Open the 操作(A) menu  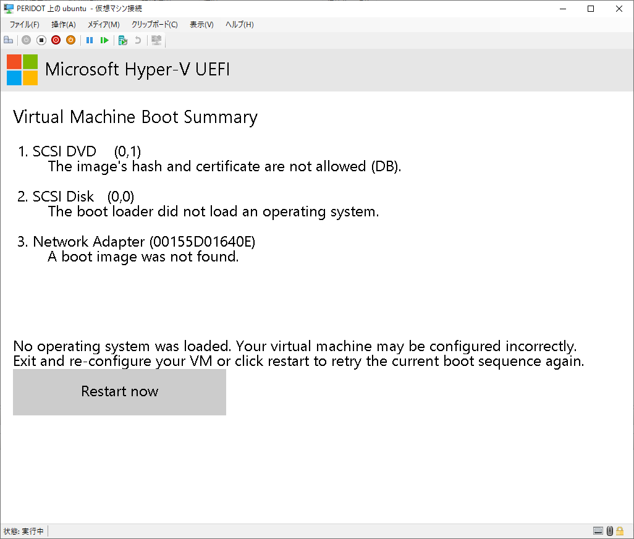[64, 25]
